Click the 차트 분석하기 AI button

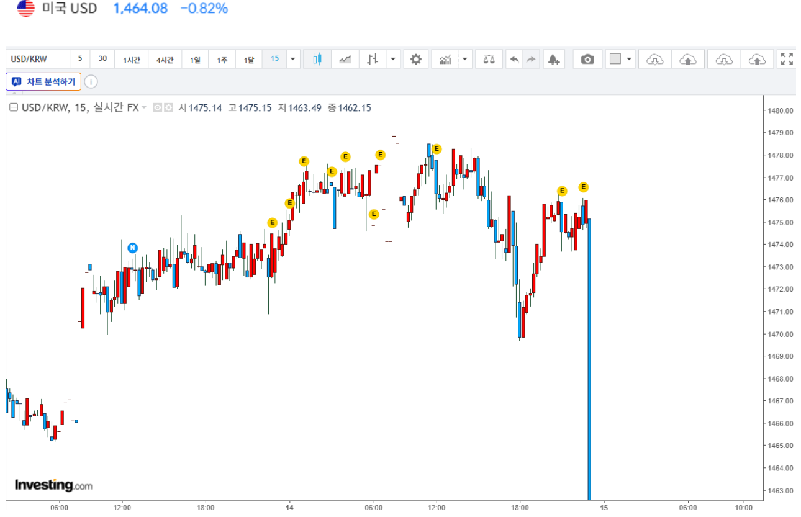(44, 82)
